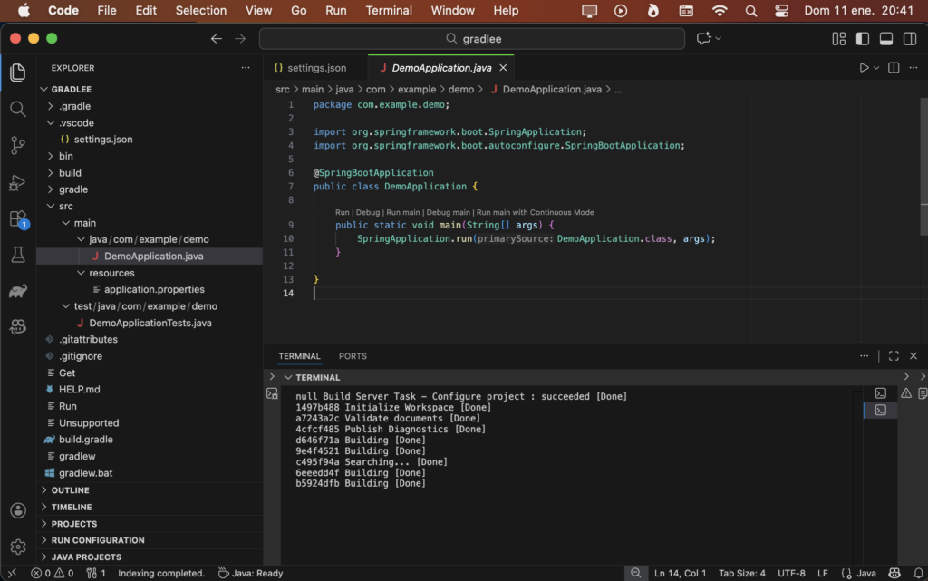Click the Run Java play button

(x=864, y=68)
